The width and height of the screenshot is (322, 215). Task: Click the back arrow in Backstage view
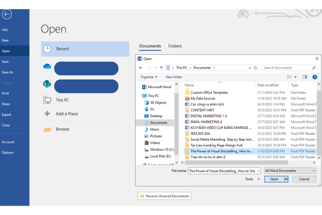pos(7,14)
